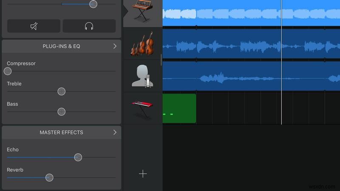Click the track volume slider knob
This screenshot has width=340, height=191.
[93, 4]
